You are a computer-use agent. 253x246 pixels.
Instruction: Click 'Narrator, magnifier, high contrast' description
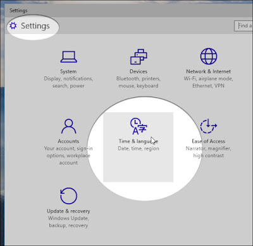(x=208, y=152)
